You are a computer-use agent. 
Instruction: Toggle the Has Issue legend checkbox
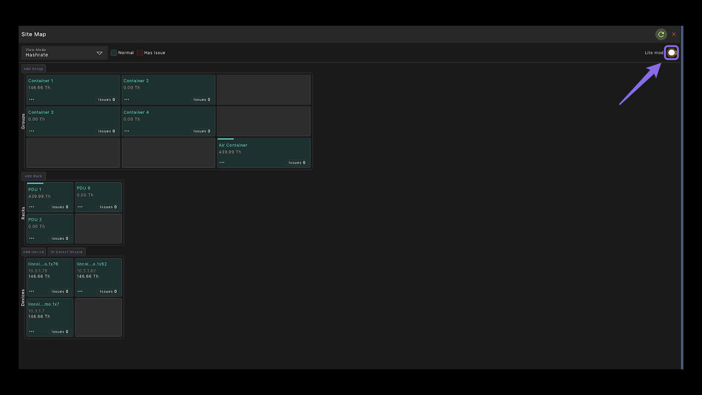(140, 53)
